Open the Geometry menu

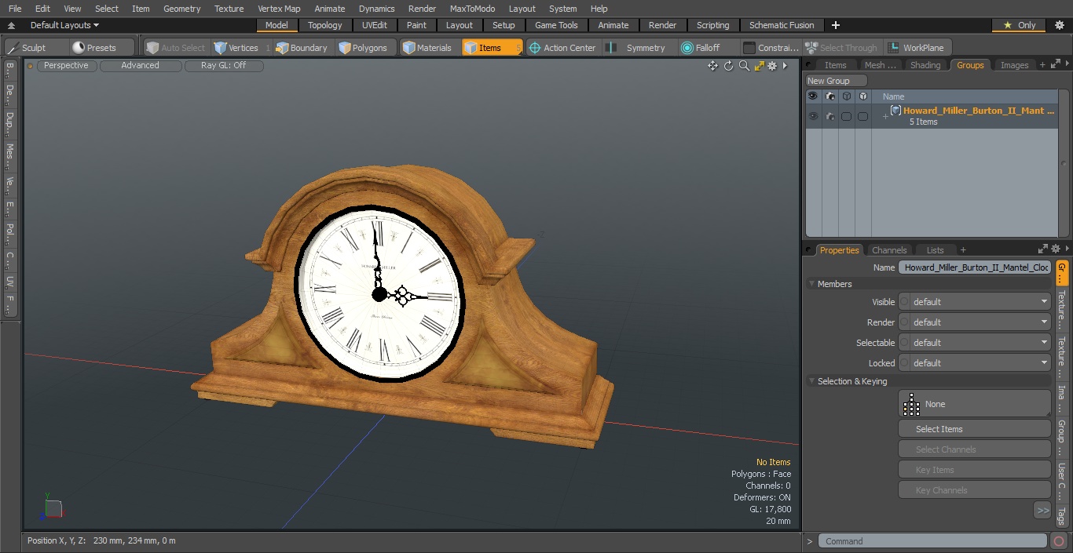181,9
